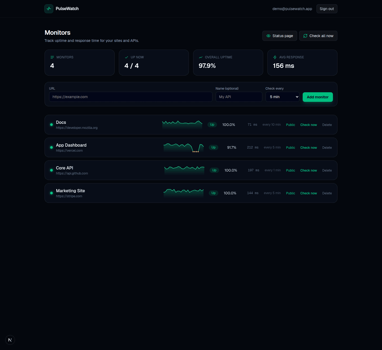Click the PulseWatch brand name
382x350 pixels.
(x=67, y=9)
